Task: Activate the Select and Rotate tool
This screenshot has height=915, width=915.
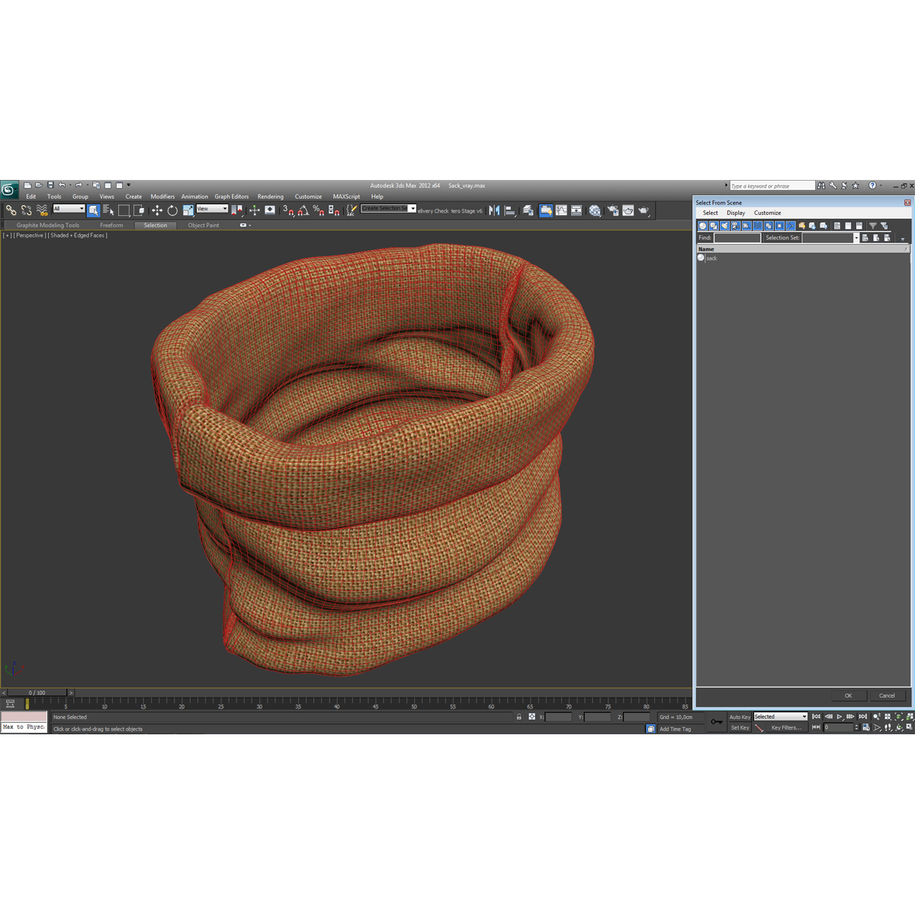Action: pyautogui.click(x=172, y=211)
